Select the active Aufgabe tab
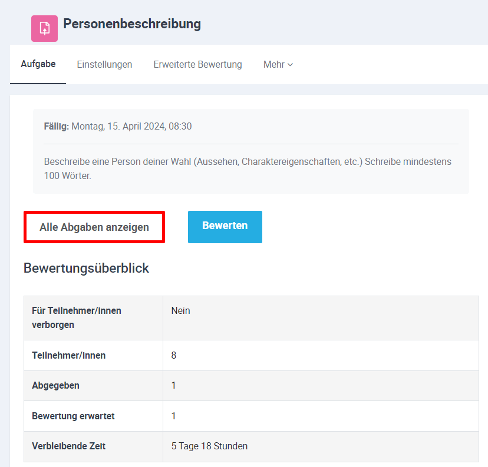The width and height of the screenshot is (488, 467). (38, 64)
